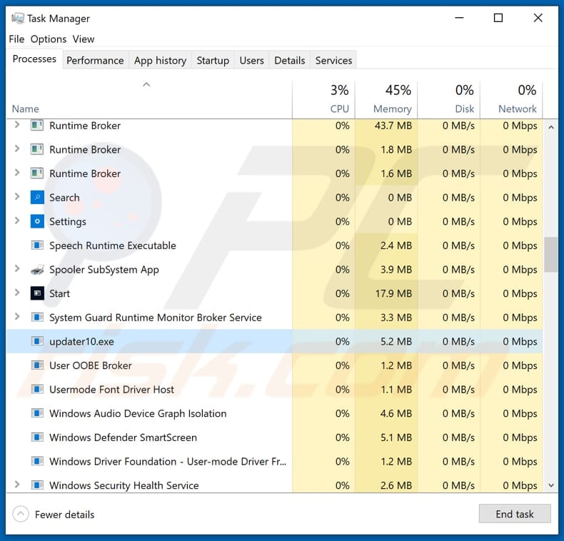Click the Speech Runtime Executable icon
Screen dimensions: 564x541
tap(37, 246)
